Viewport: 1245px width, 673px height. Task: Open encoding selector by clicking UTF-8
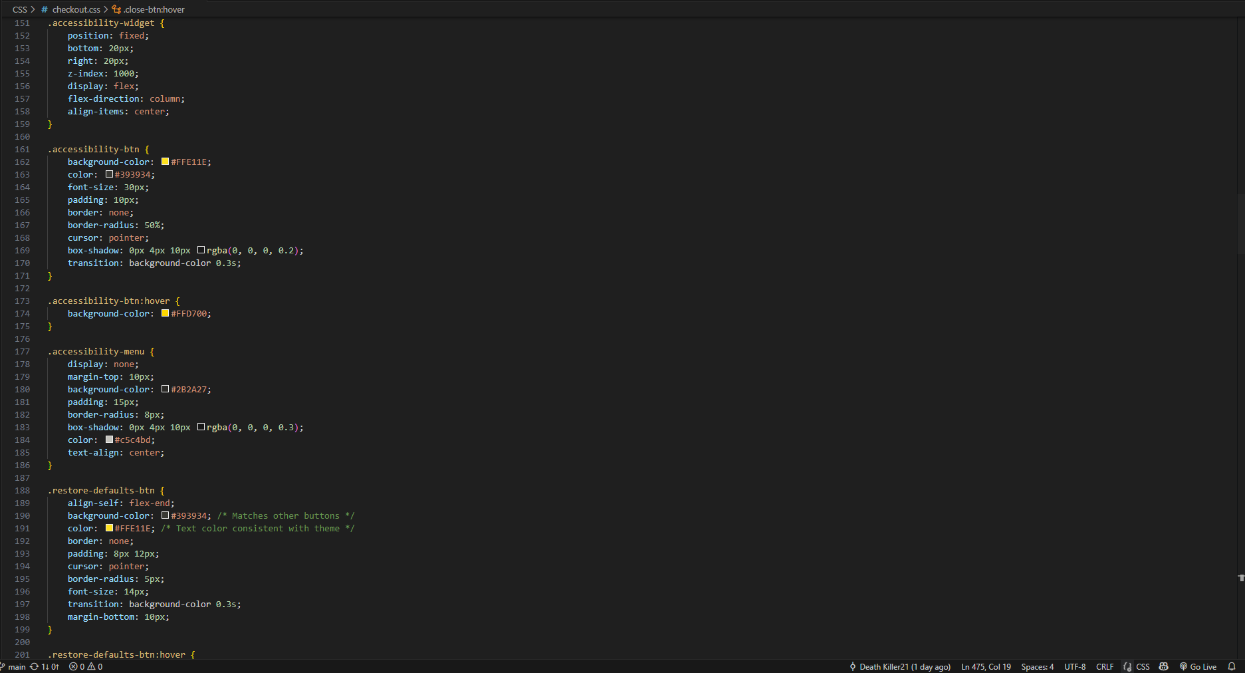1075,666
